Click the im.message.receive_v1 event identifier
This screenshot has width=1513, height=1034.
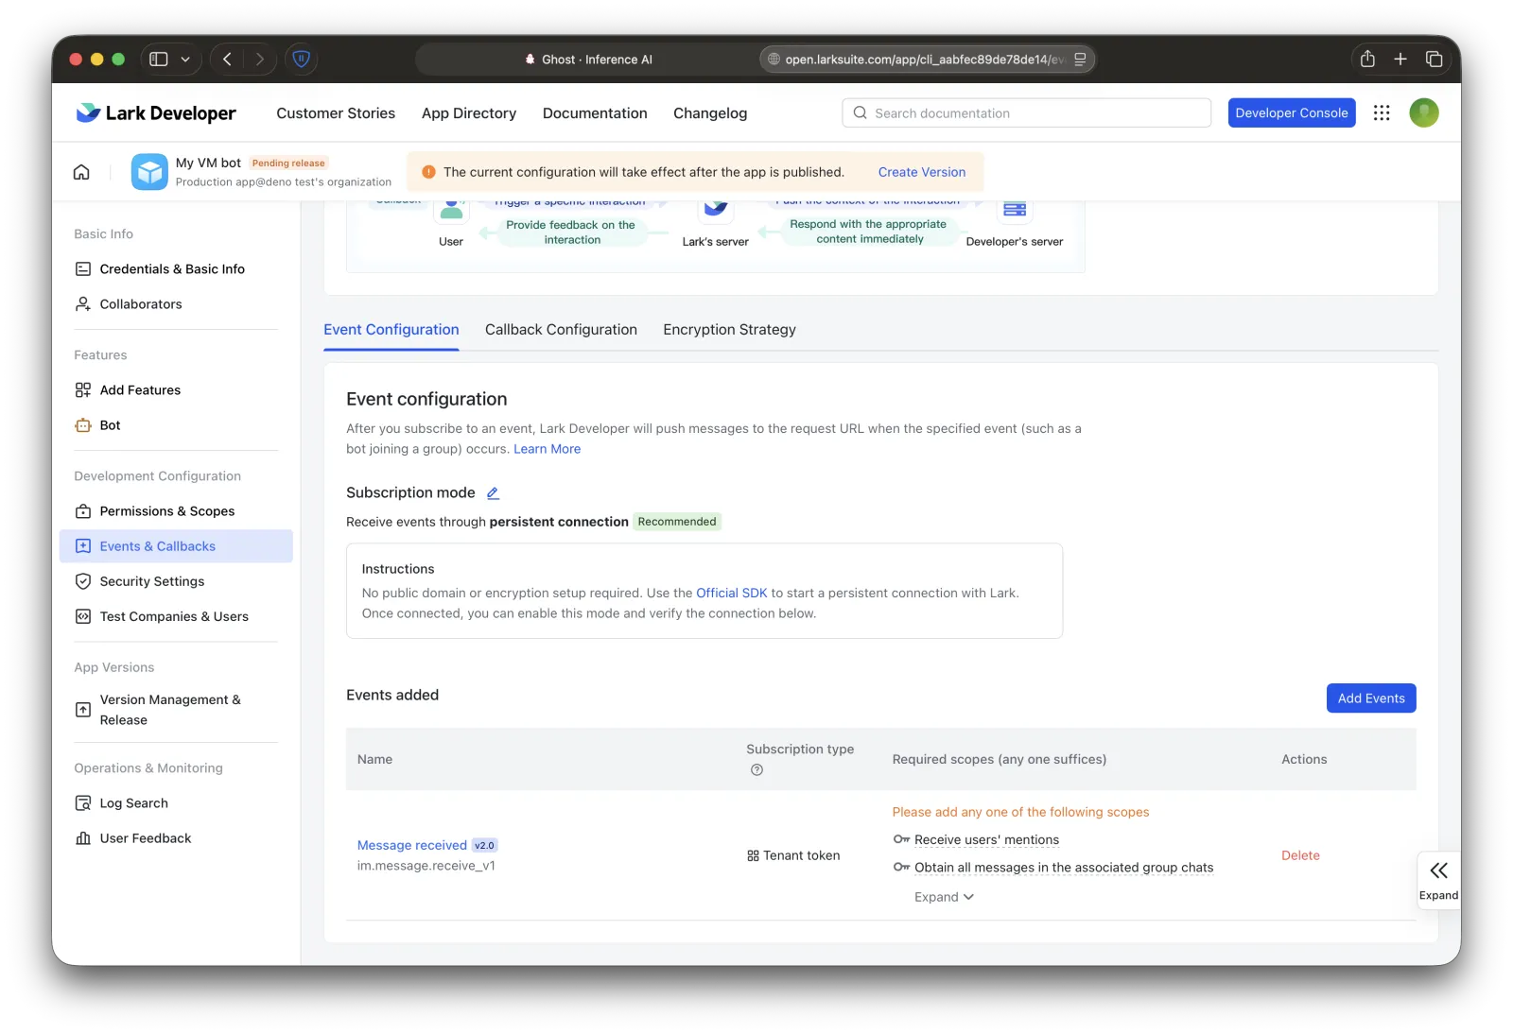click(426, 866)
